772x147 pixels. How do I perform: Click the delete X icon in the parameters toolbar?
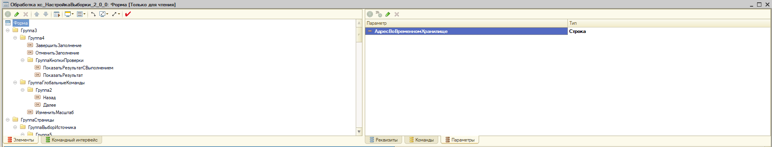click(x=397, y=14)
